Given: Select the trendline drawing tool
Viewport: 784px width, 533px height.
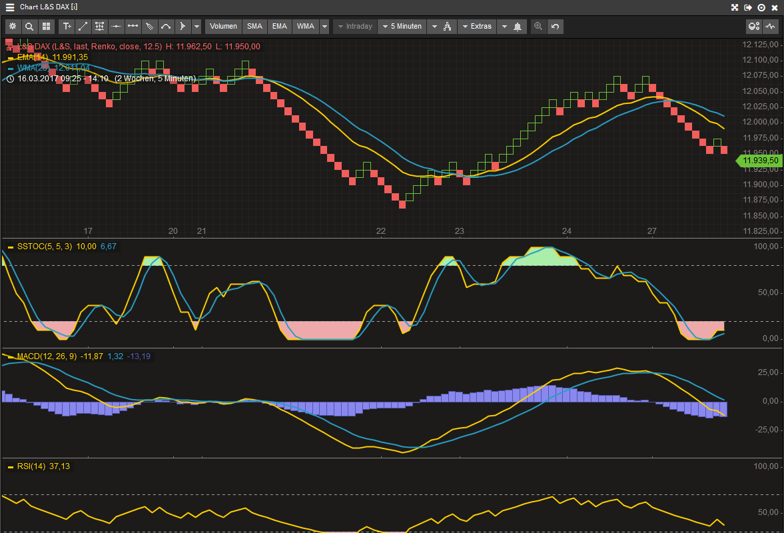Looking at the screenshot, I should [x=83, y=26].
